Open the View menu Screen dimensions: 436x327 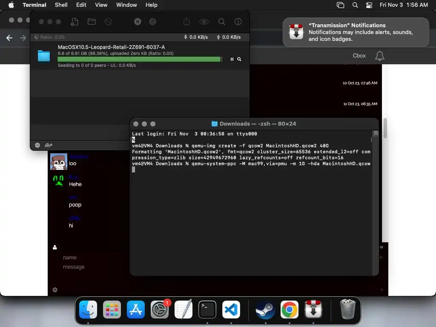click(x=101, y=5)
